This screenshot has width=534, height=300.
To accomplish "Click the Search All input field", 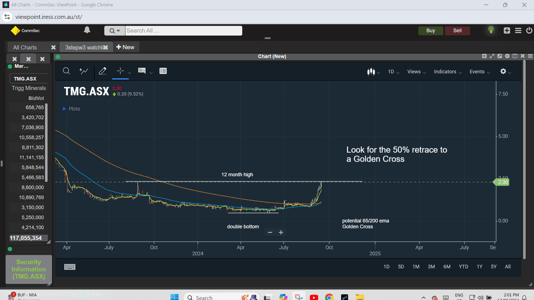I will pos(184,31).
